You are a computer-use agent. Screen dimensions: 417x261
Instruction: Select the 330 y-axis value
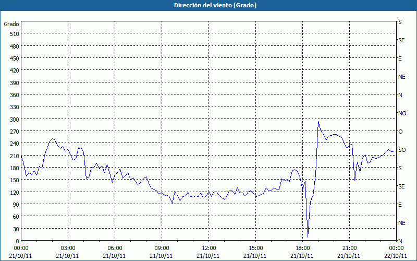tap(15, 107)
